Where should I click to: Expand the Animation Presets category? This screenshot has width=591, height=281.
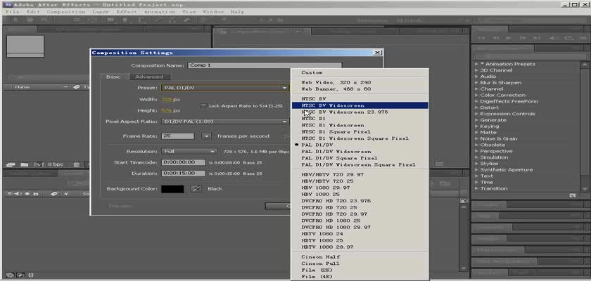(x=477, y=65)
